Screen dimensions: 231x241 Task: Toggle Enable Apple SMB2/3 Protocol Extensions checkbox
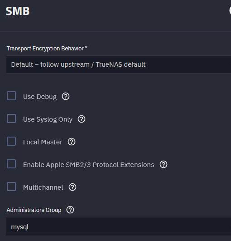point(11,164)
